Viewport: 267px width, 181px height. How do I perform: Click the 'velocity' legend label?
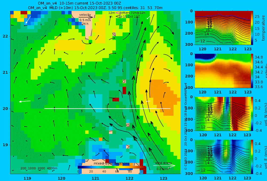point(85,15)
